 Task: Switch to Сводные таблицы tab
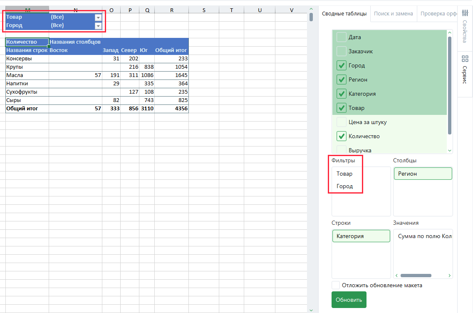coord(344,14)
